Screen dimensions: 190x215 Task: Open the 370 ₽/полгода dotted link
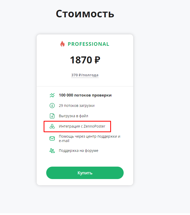click(x=85, y=75)
